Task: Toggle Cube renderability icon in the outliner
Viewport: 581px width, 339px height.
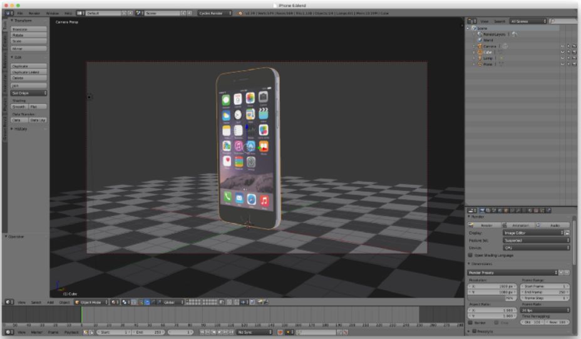Action: click(x=574, y=52)
